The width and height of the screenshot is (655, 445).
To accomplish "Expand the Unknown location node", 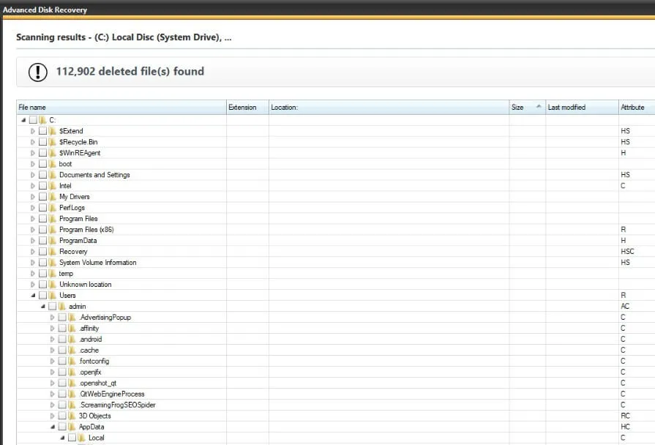I will pyautogui.click(x=33, y=285).
